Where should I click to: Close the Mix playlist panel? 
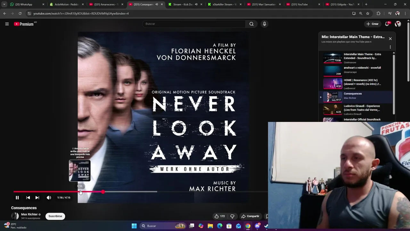pos(390,38)
